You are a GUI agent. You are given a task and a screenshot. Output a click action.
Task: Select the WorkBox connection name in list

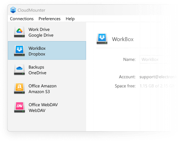[37, 48]
